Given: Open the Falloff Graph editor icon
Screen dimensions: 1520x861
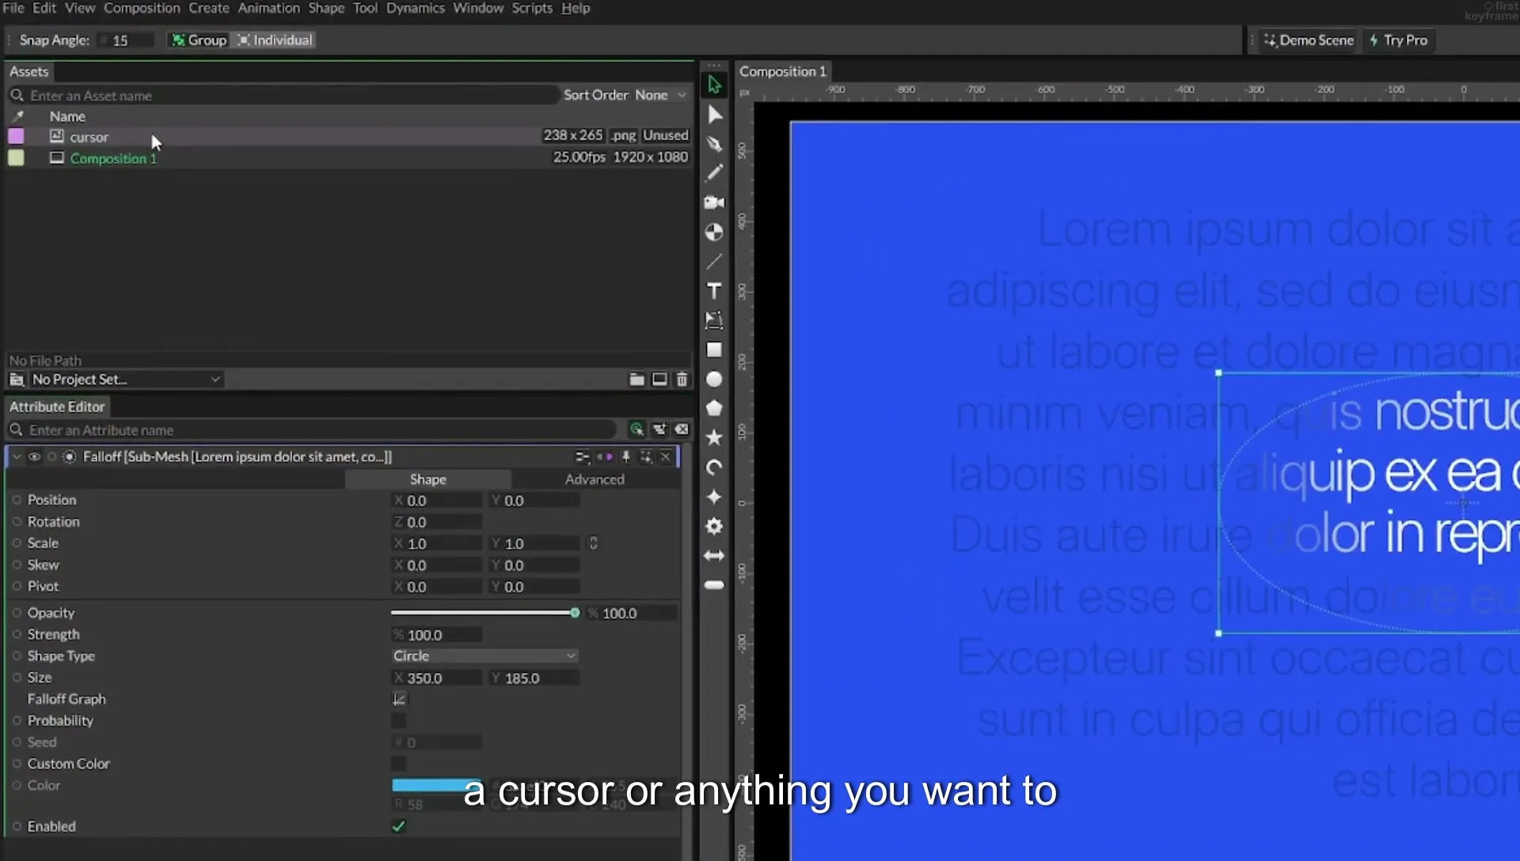Looking at the screenshot, I should point(399,699).
